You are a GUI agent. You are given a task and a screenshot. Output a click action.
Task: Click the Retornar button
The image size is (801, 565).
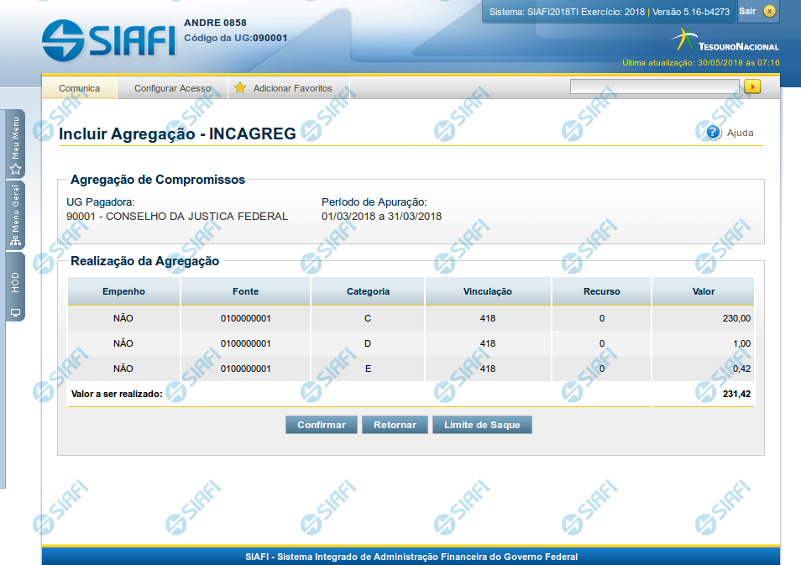coord(395,425)
